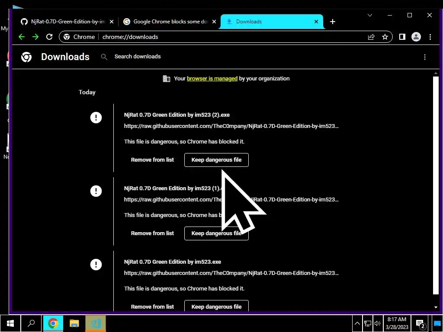
Task: Remove im523 (2).exe from list
Action: tap(152, 160)
